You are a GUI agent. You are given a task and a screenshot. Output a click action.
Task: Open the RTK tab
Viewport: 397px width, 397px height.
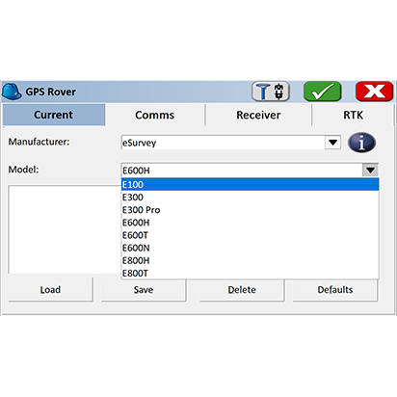(x=353, y=115)
